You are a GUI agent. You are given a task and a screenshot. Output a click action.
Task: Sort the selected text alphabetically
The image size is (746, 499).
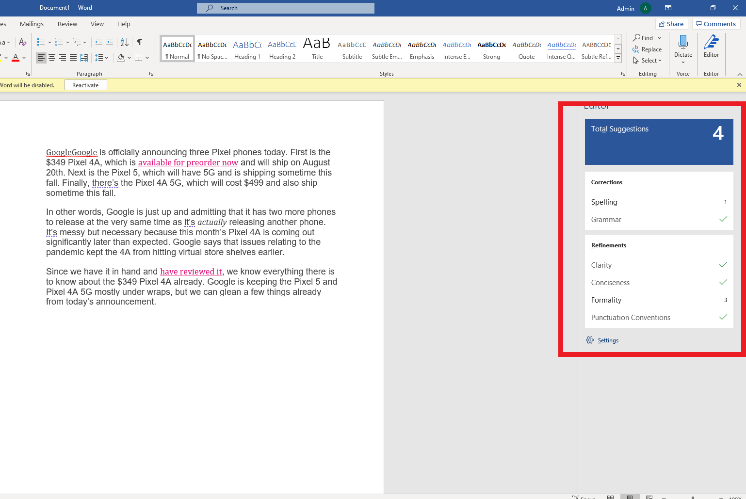125,42
